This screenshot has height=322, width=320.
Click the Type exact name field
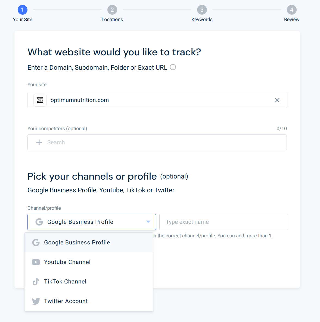pos(223,222)
